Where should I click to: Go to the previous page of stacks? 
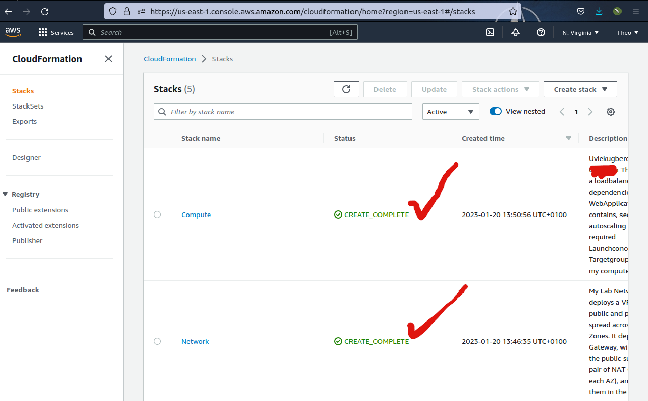coord(562,112)
